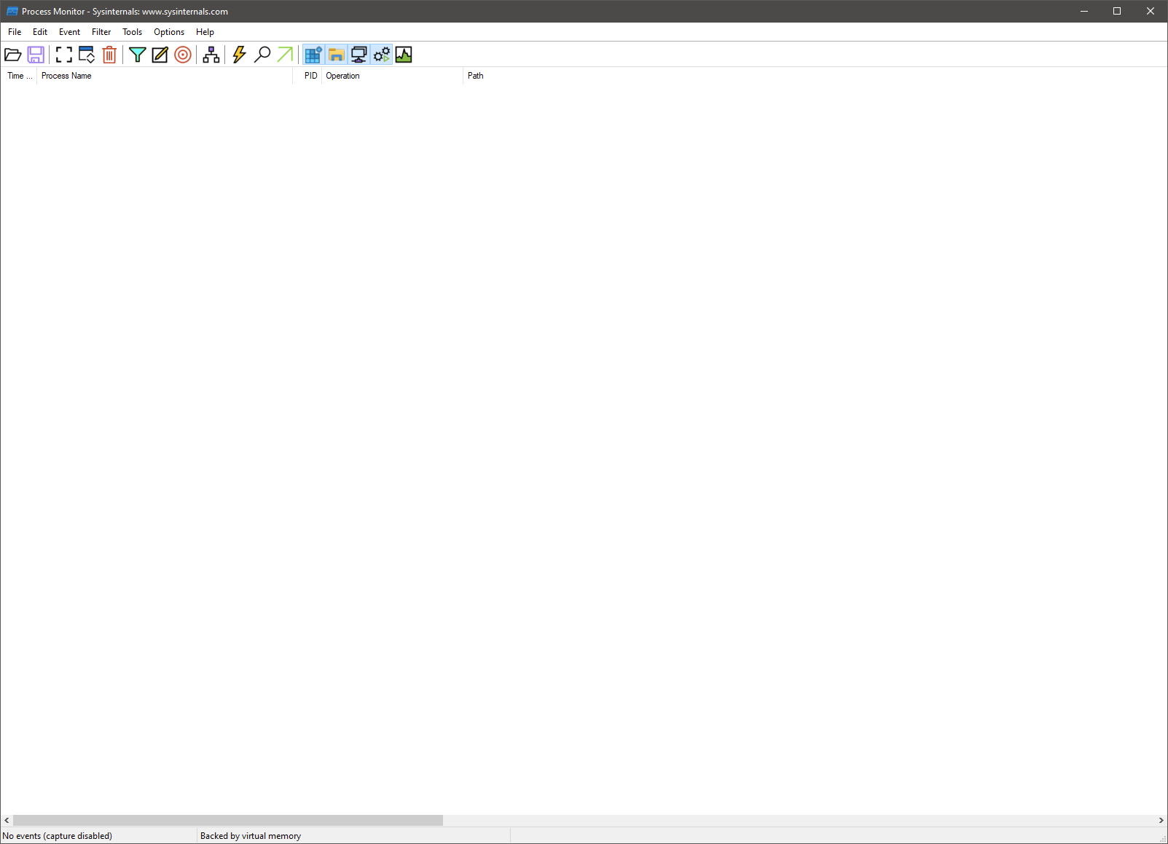Toggle the Autoscroll toolbar icon

coord(87,55)
